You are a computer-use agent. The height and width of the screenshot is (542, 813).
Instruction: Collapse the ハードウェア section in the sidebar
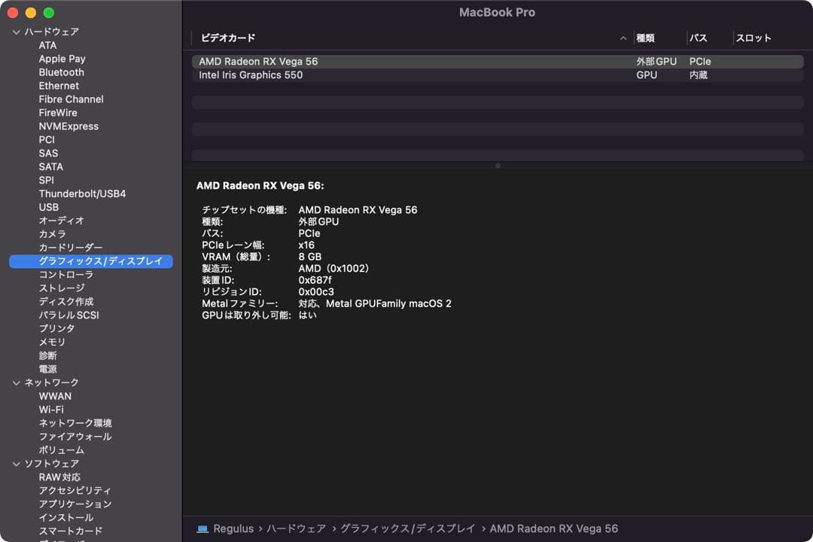point(16,32)
